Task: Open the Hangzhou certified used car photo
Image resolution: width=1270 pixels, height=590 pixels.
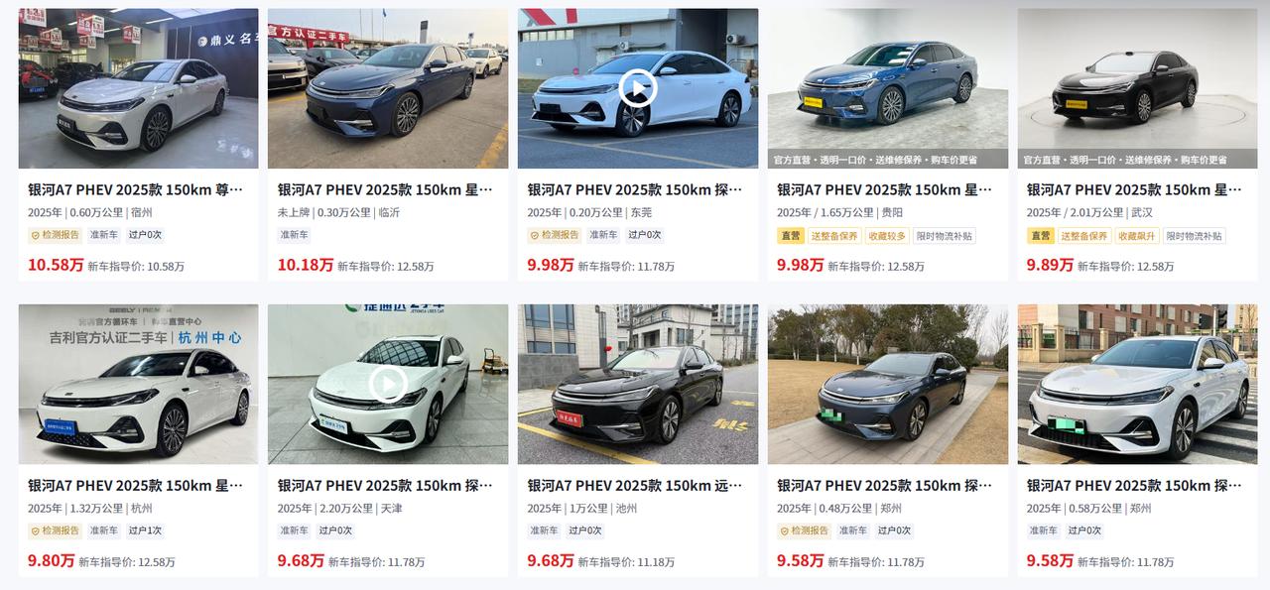Action: point(138,385)
